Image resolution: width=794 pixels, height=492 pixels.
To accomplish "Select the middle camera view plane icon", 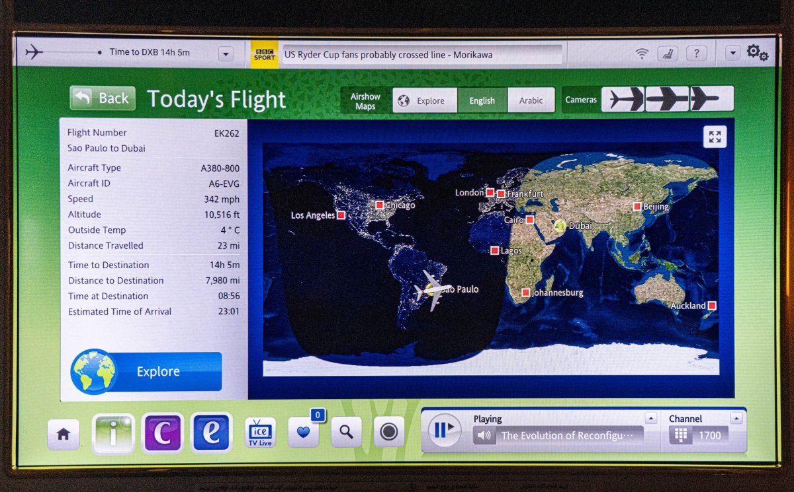I will pos(667,99).
